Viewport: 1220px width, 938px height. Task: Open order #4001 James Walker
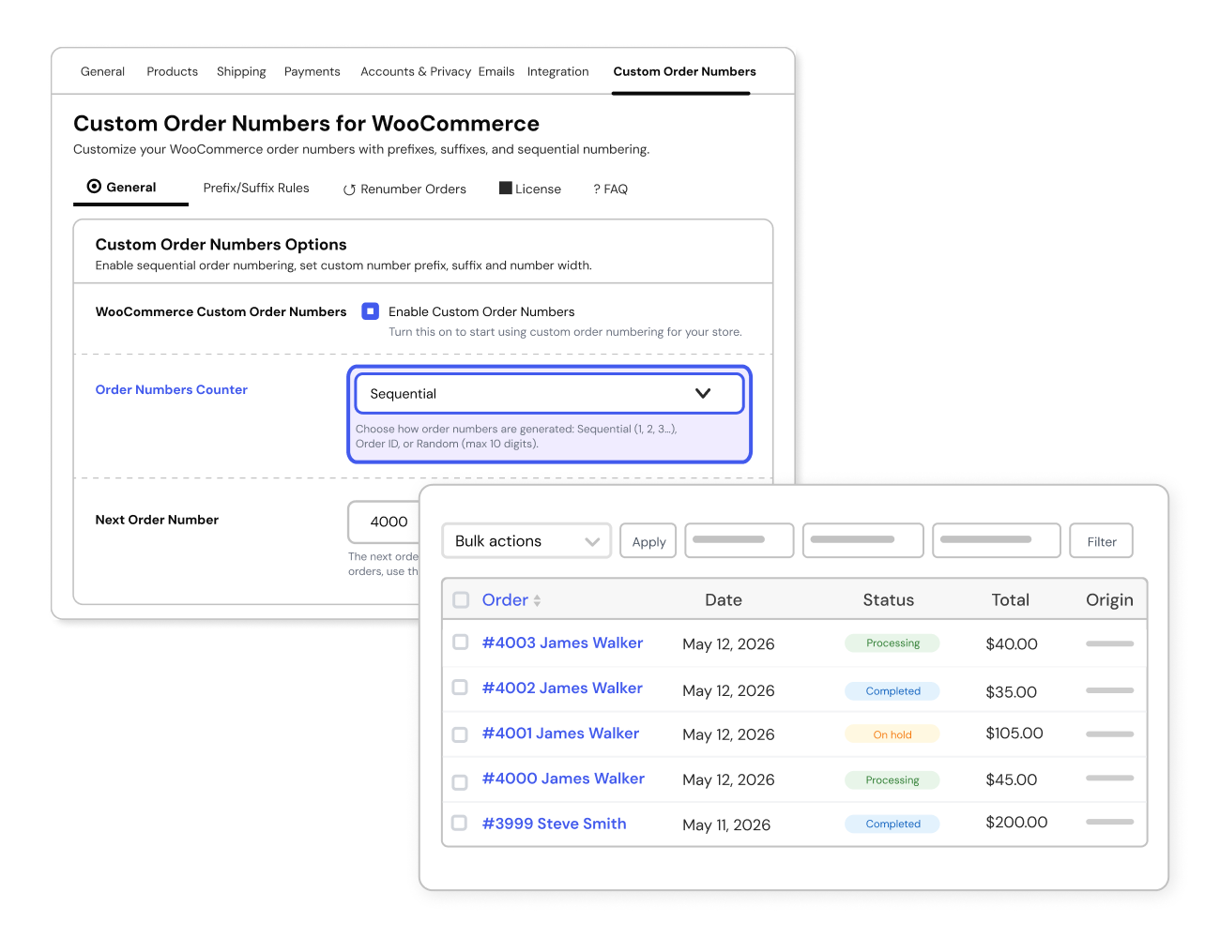560,733
